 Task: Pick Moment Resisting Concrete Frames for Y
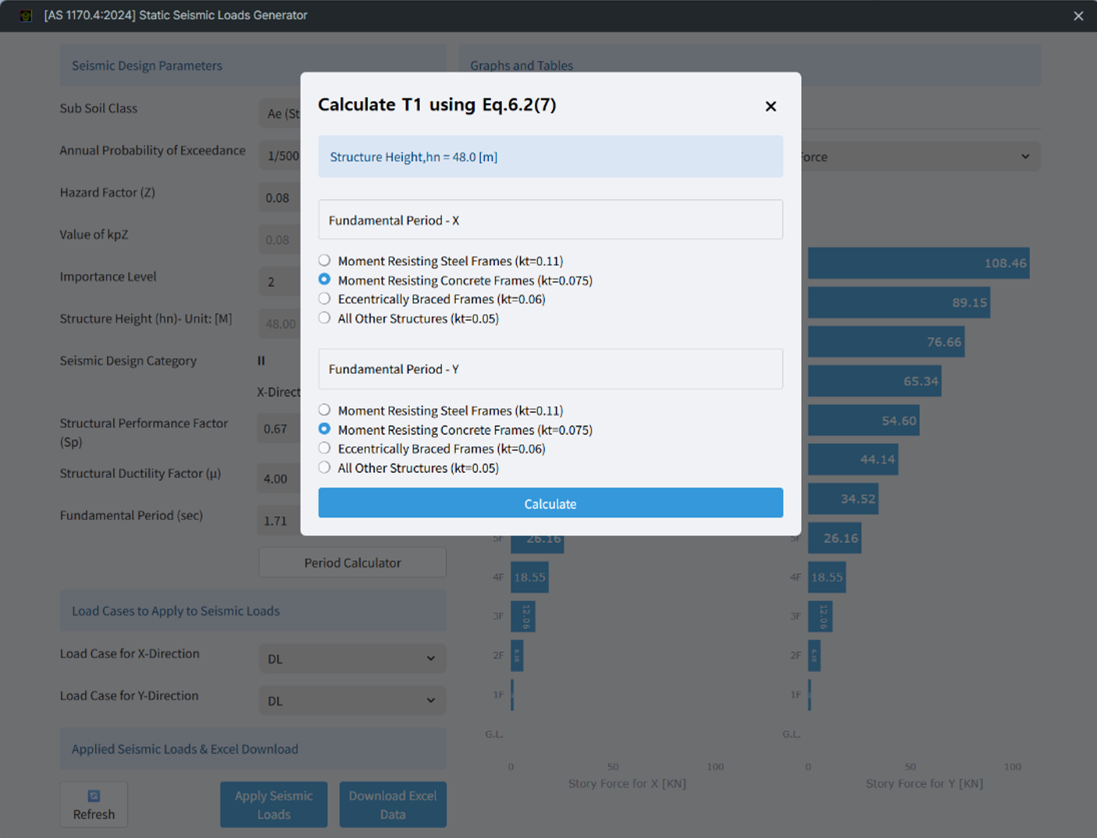click(325, 429)
